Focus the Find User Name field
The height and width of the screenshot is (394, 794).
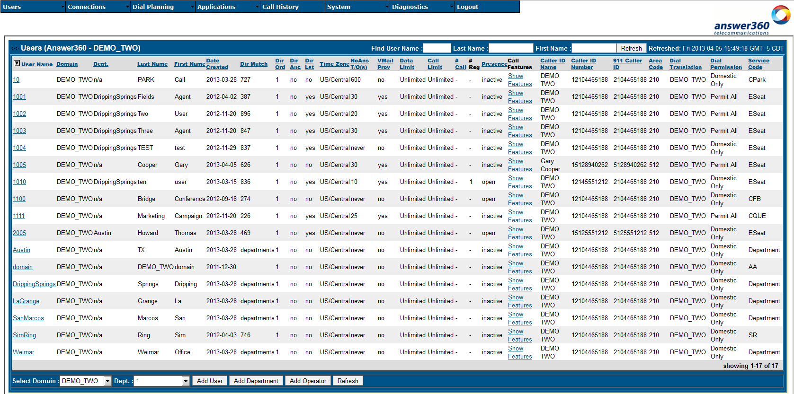click(x=437, y=48)
